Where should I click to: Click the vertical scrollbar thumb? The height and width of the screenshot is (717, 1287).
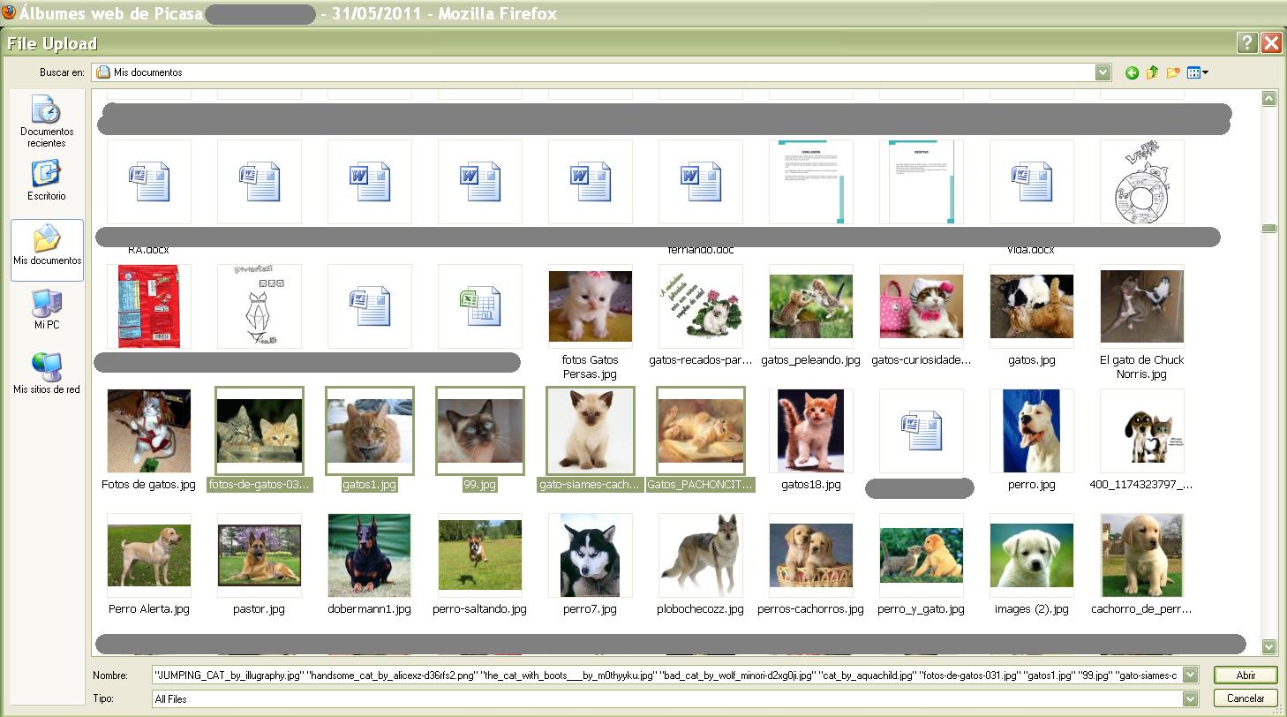tap(1269, 228)
